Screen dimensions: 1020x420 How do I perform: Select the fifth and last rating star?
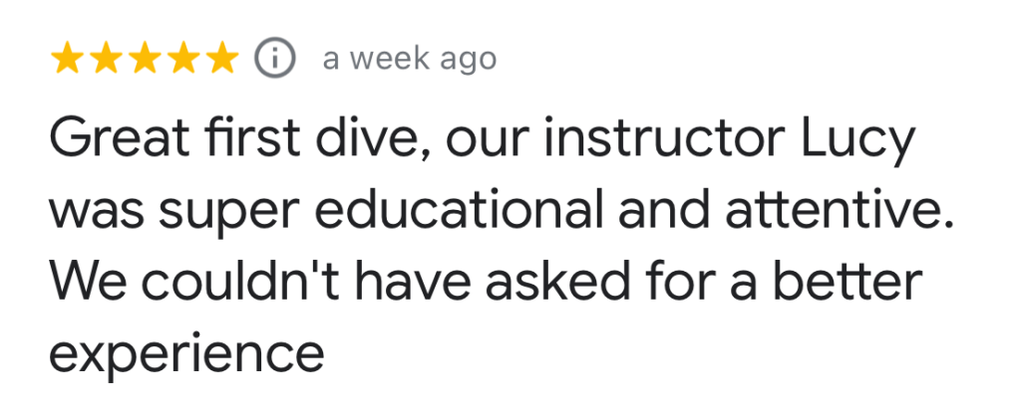pyautogui.click(x=221, y=59)
